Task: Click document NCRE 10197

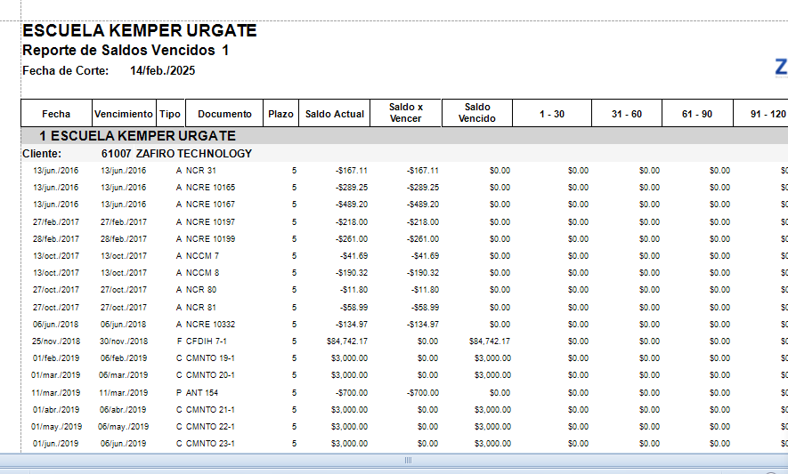Action: tap(210, 222)
